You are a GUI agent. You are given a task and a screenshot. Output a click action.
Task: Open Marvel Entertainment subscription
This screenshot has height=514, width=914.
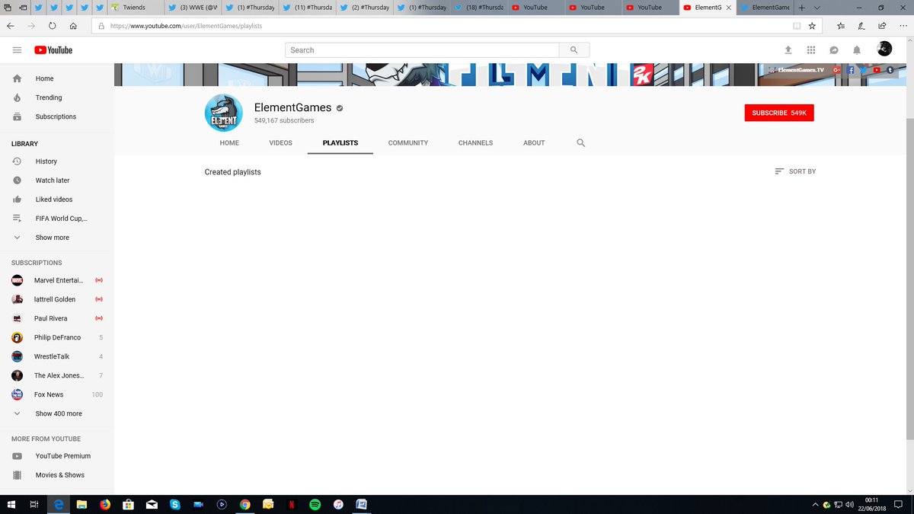[x=57, y=280]
